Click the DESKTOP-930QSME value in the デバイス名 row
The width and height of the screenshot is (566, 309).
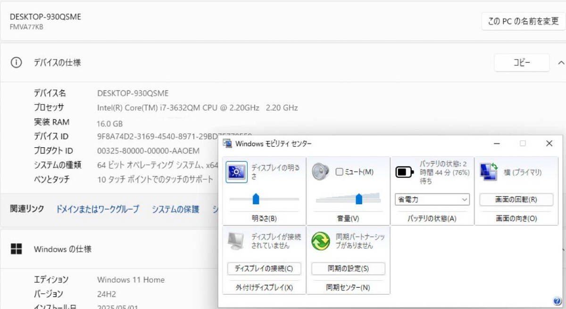(x=133, y=93)
